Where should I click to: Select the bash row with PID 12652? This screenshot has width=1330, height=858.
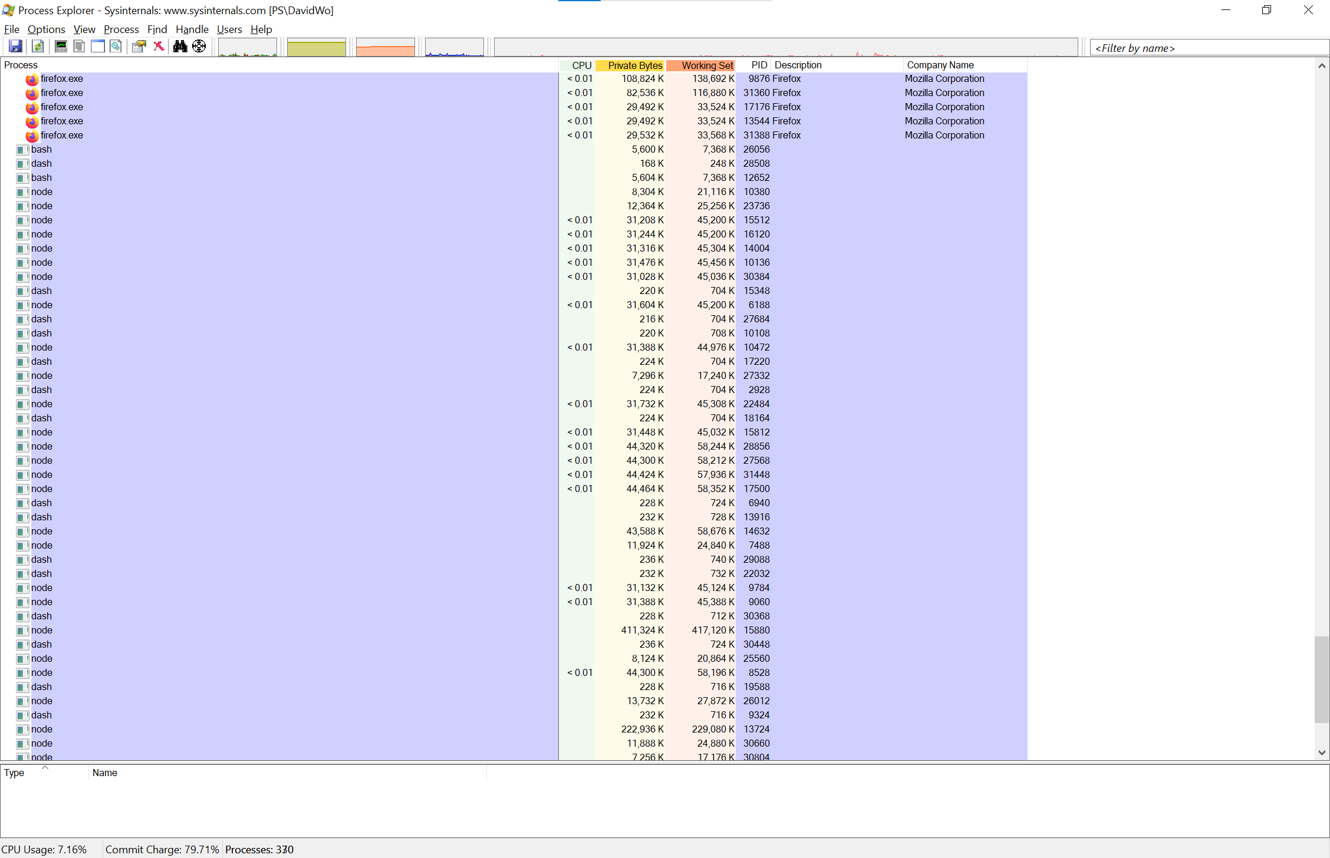click(514, 178)
